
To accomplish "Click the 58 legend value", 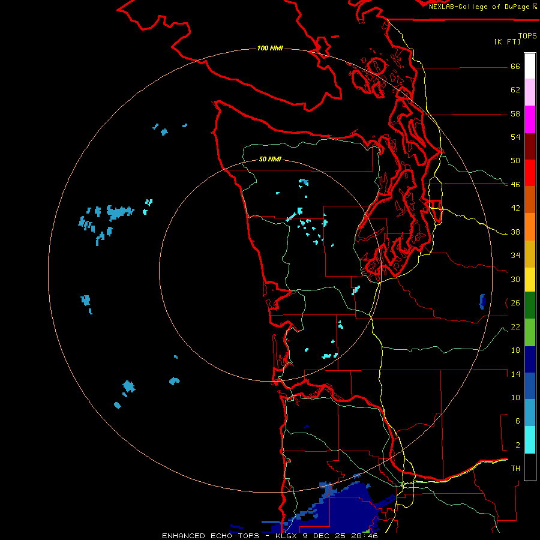I will point(515,113).
